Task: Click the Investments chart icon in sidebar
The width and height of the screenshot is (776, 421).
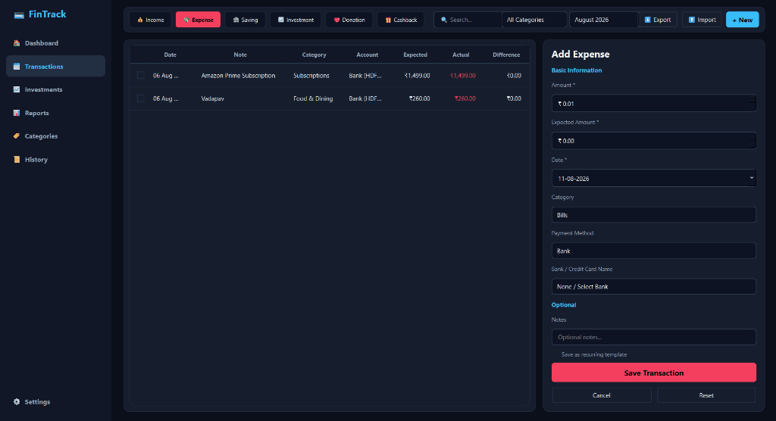Action: 17,89
